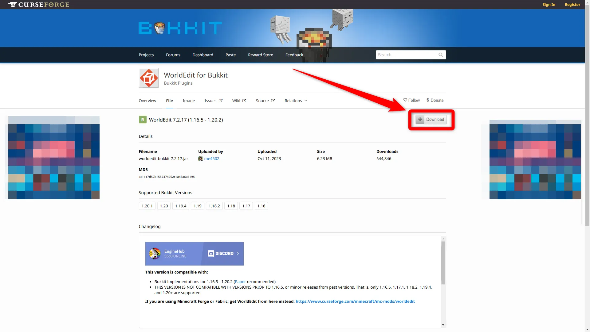
Task: Open the Dashboard page
Action: click(x=203, y=55)
